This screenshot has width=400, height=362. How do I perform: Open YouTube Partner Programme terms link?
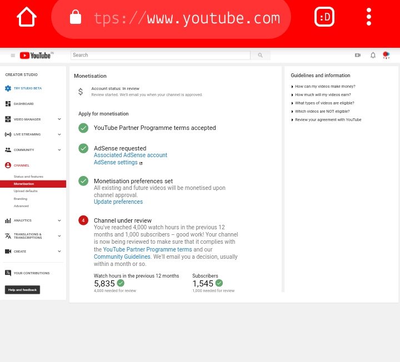click(x=147, y=249)
